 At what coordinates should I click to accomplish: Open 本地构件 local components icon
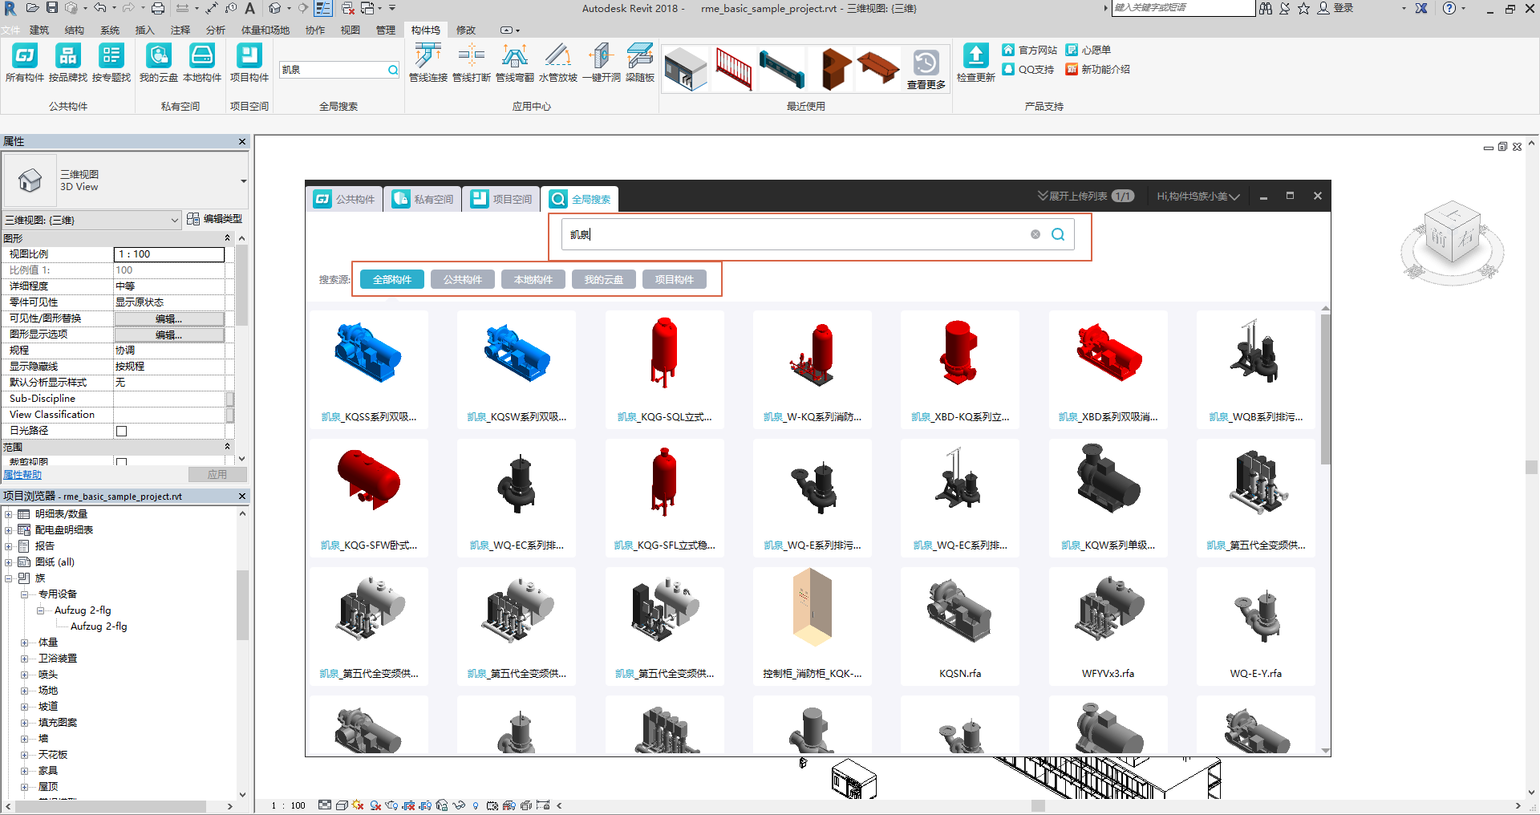coord(202,63)
